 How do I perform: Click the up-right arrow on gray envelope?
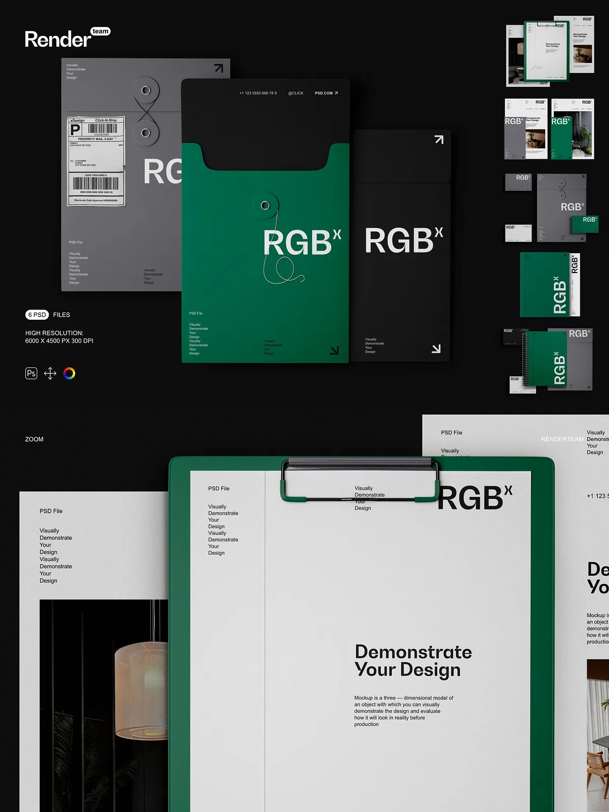219,68
